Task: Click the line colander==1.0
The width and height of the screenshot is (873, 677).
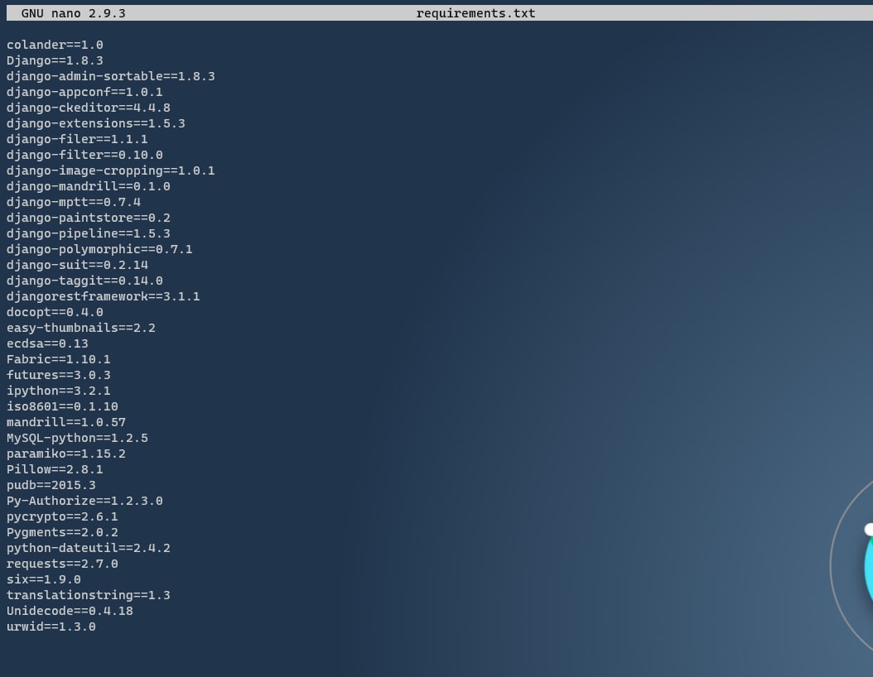Action: [55, 45]
